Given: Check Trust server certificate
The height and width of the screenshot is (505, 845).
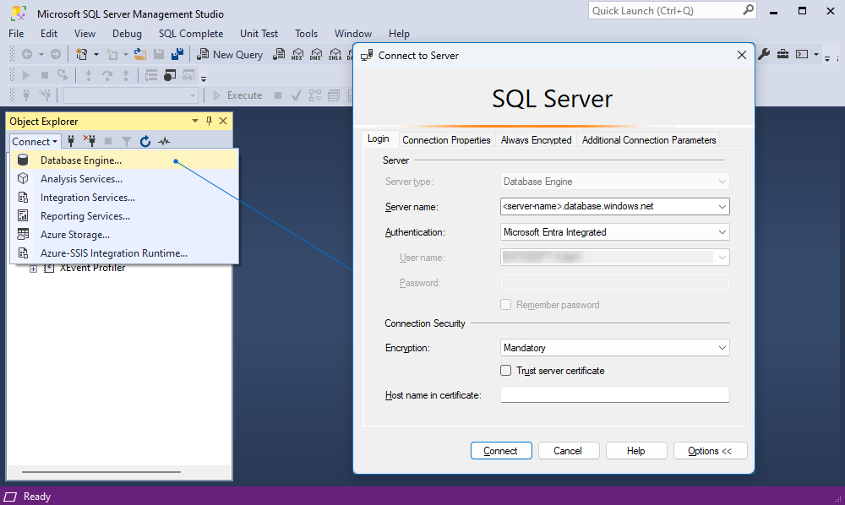Looking at the screenshot, I should [x=505, y=371].
